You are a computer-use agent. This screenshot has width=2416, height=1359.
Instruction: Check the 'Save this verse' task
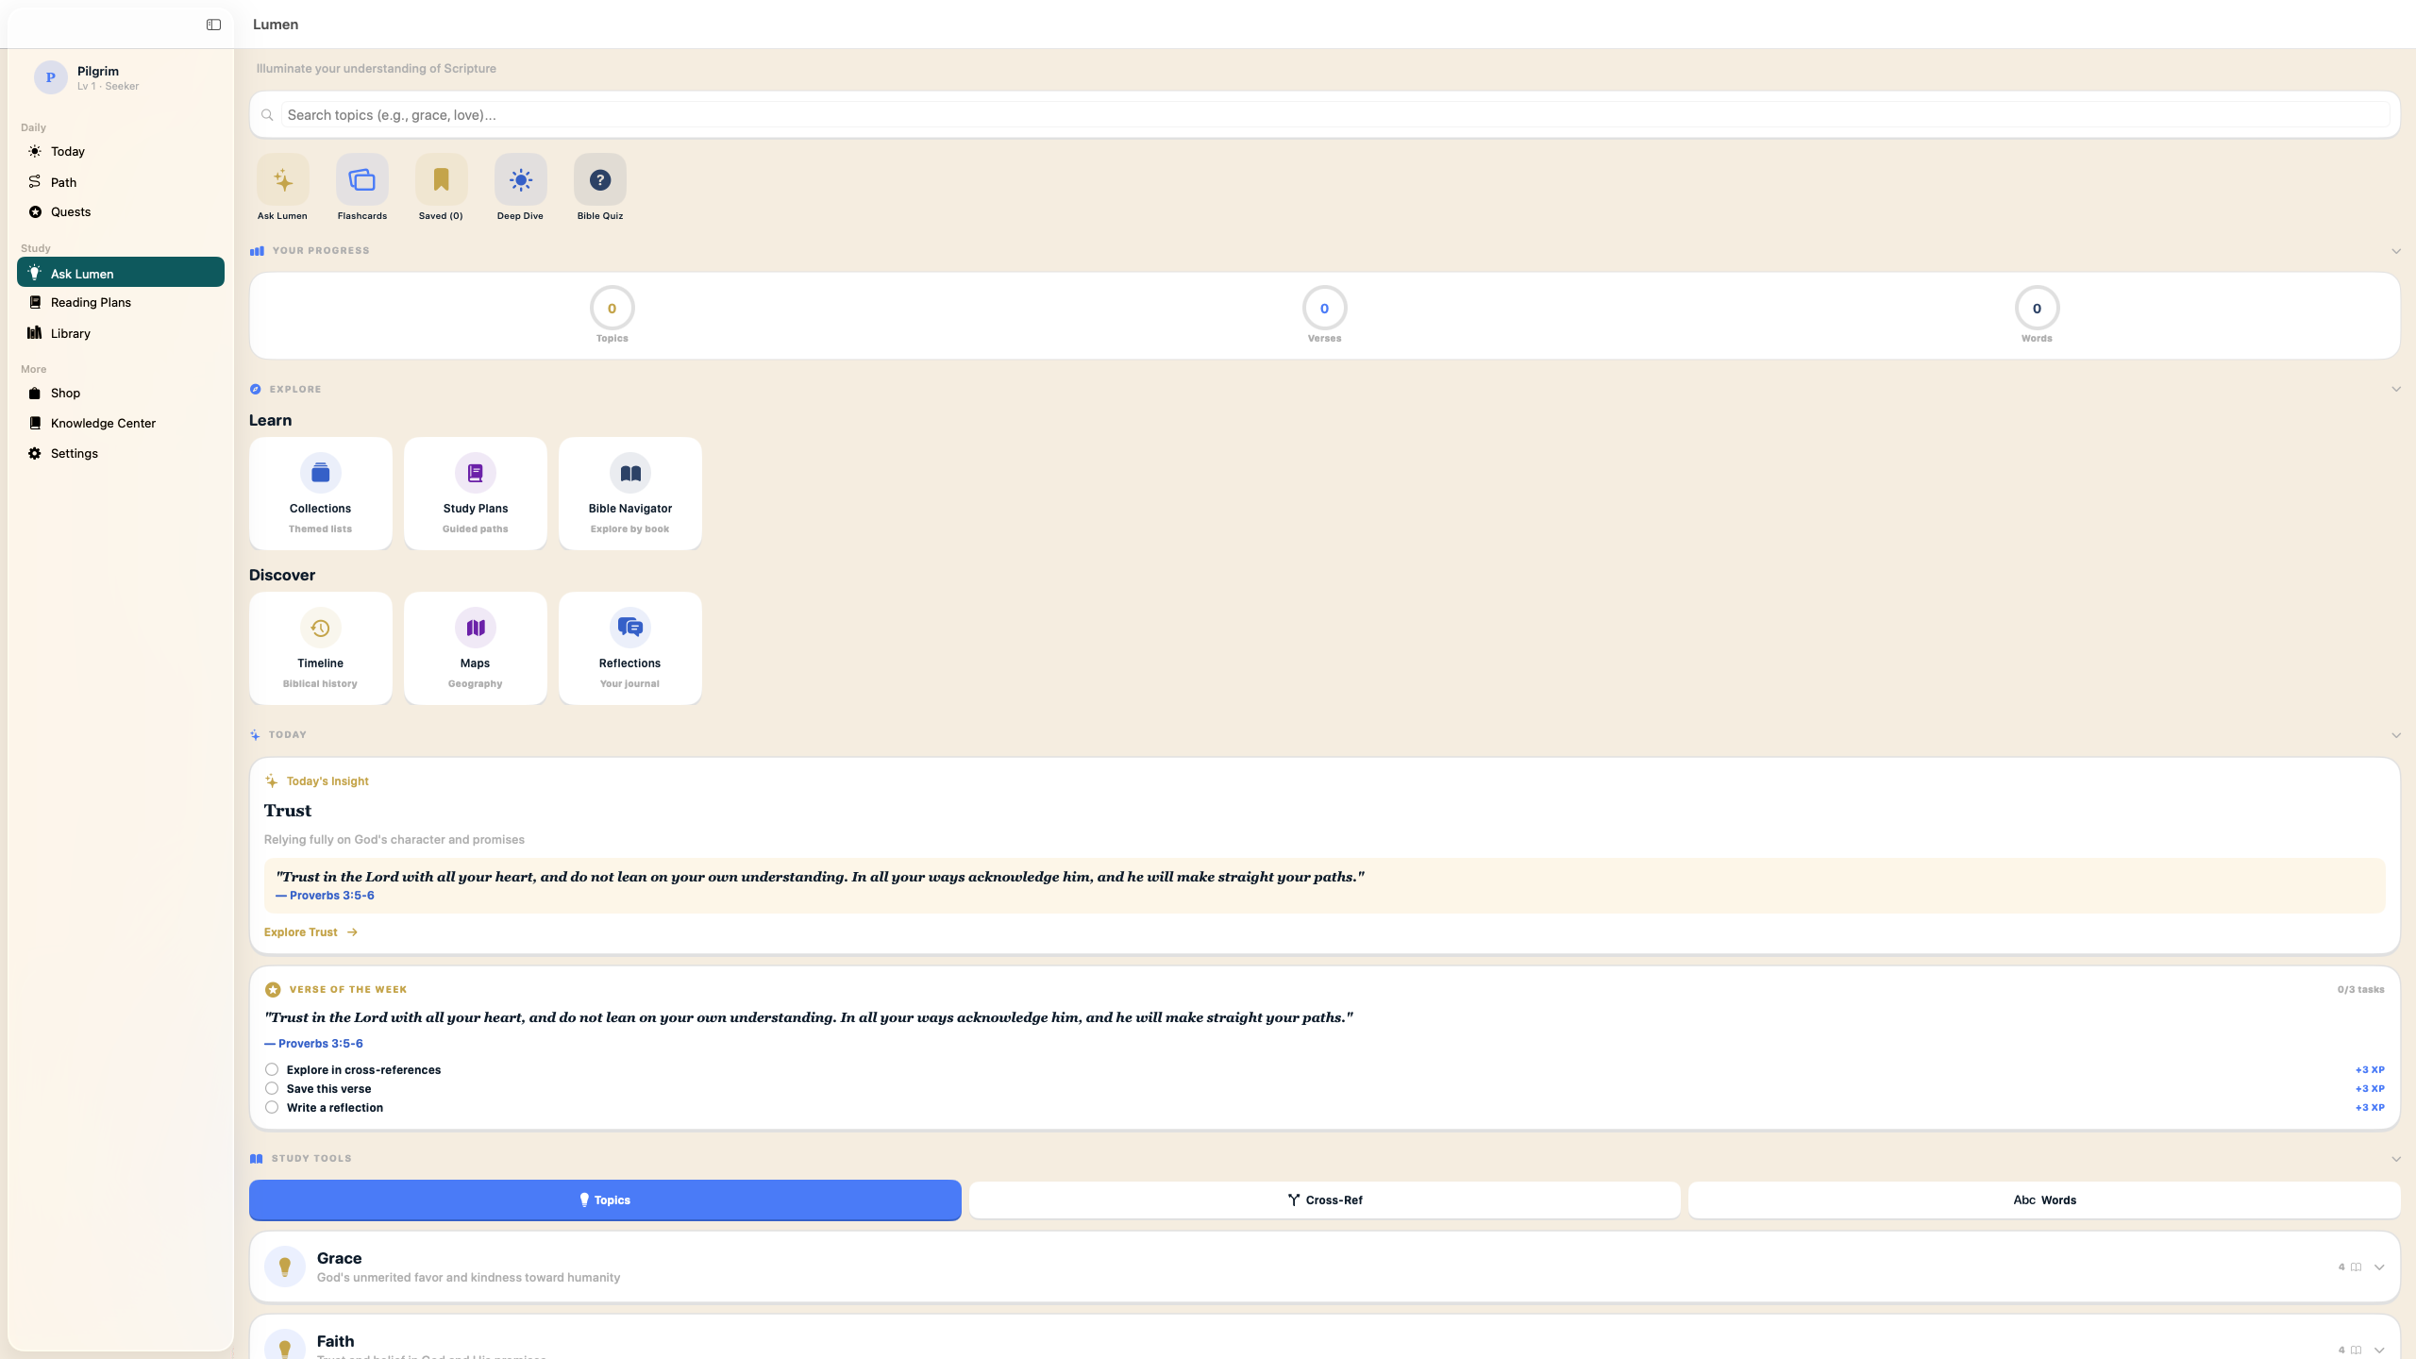[x=272, y=1088]
